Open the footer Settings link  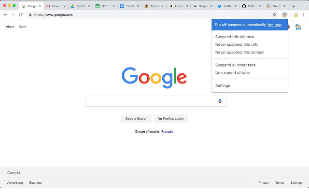coord(296,183)
